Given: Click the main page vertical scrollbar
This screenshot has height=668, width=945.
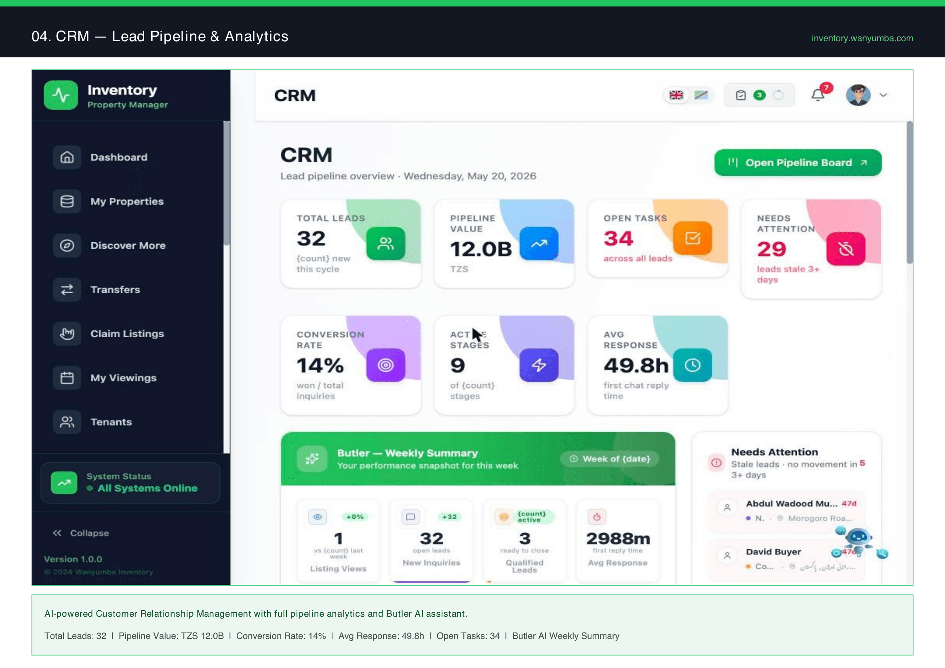Looking at the screenshot, I should [909, 192].
